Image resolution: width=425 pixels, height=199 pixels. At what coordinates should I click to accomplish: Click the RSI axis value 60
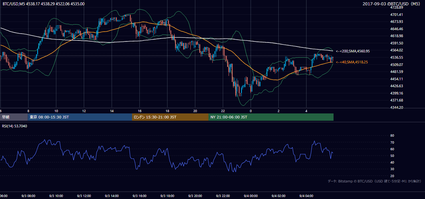(392, 149)
